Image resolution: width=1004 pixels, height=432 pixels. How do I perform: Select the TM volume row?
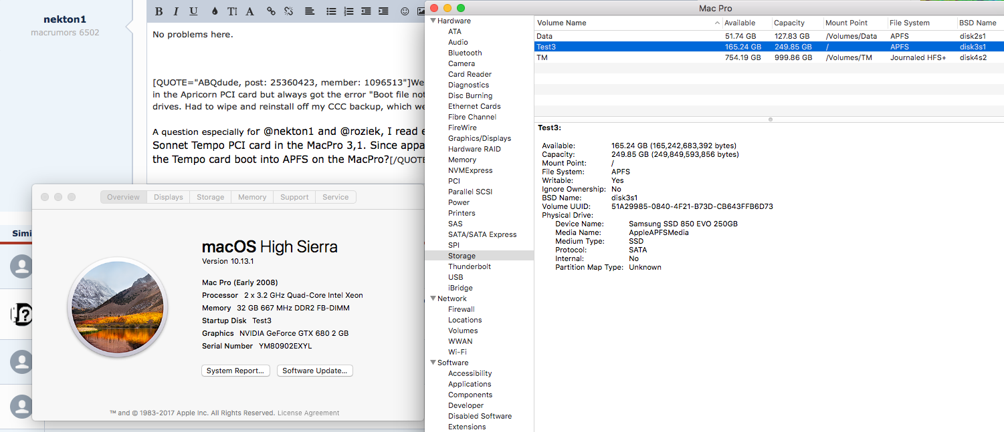click(769, 57)
